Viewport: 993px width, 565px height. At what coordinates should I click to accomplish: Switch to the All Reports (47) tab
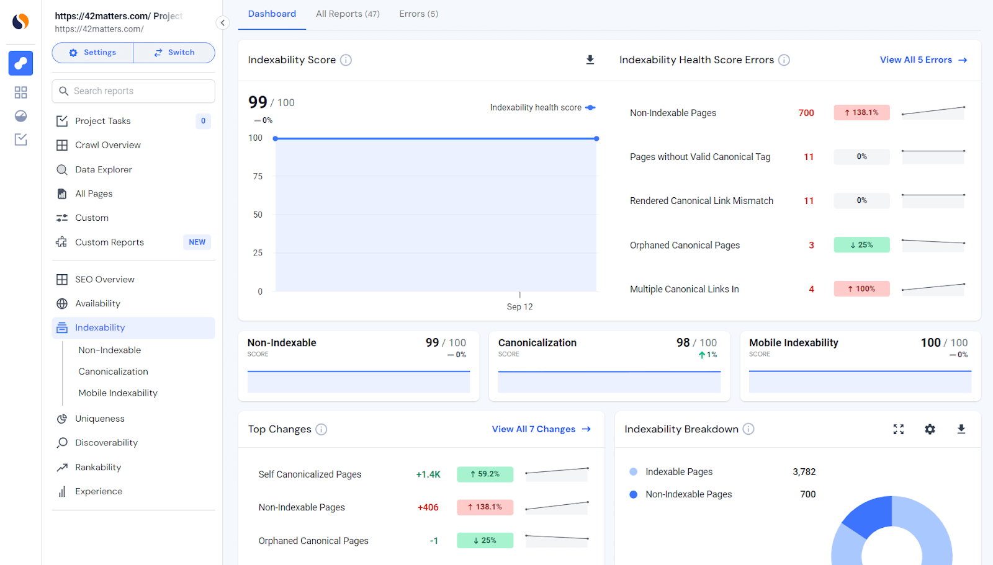[348, 14]
